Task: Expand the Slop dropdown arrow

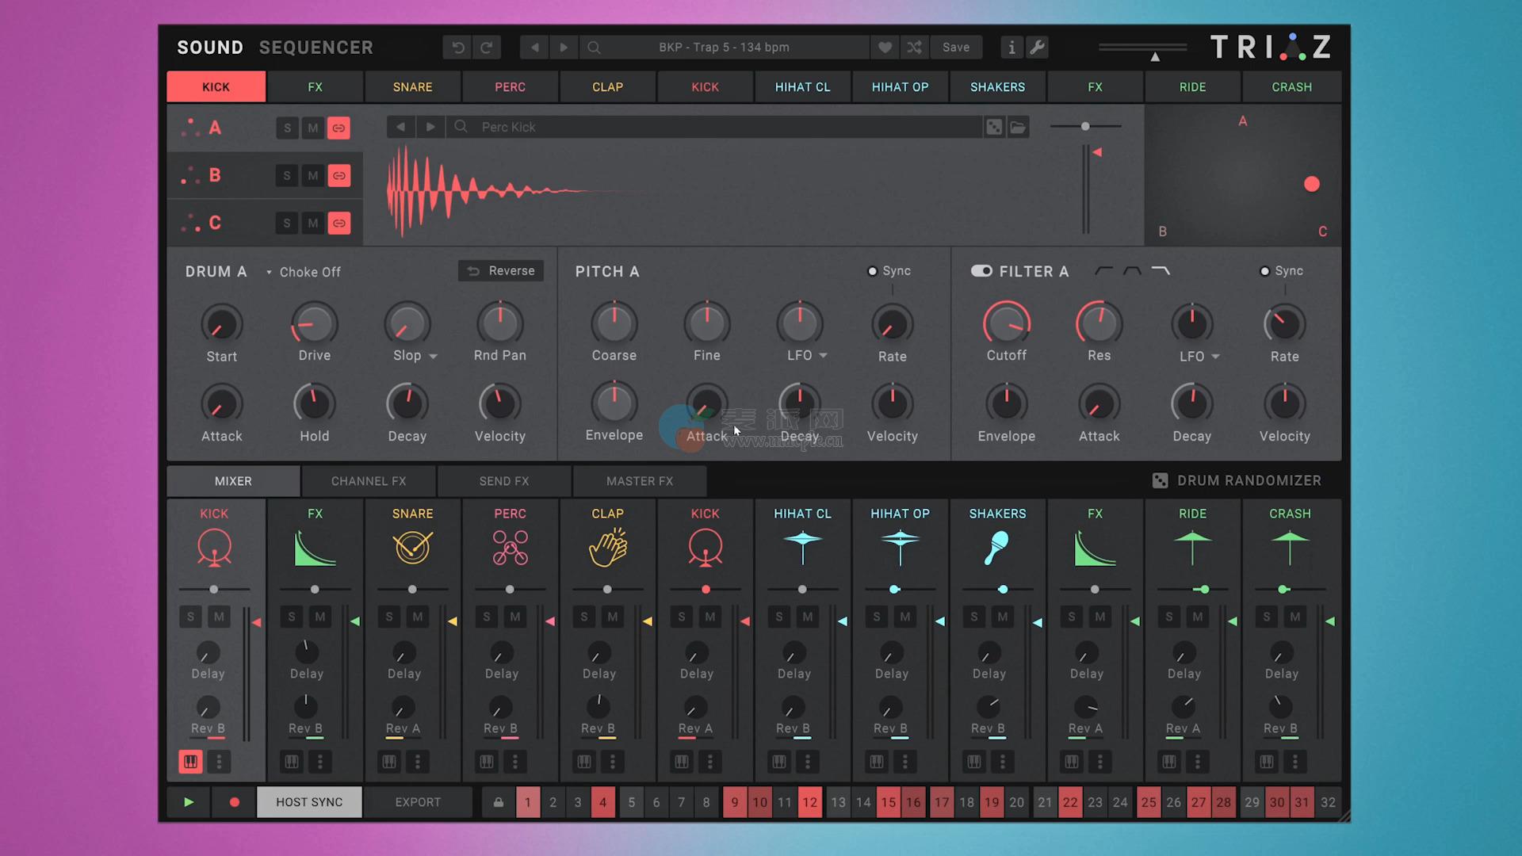Action: (433, 357)
